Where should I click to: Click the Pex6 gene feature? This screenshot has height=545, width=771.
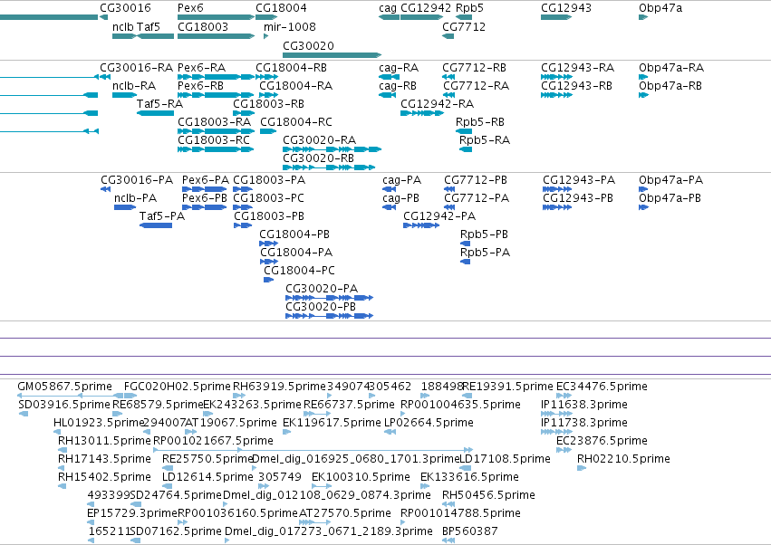(x=216, y=17)
